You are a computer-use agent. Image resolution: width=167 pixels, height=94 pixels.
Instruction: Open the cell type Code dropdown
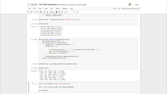(x=69, y=12)
